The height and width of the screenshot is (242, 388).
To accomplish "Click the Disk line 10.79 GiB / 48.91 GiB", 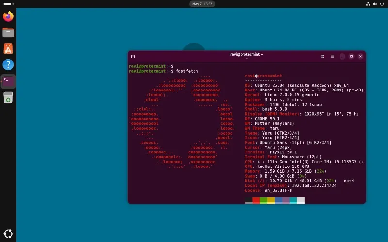I will click(299, 181).
